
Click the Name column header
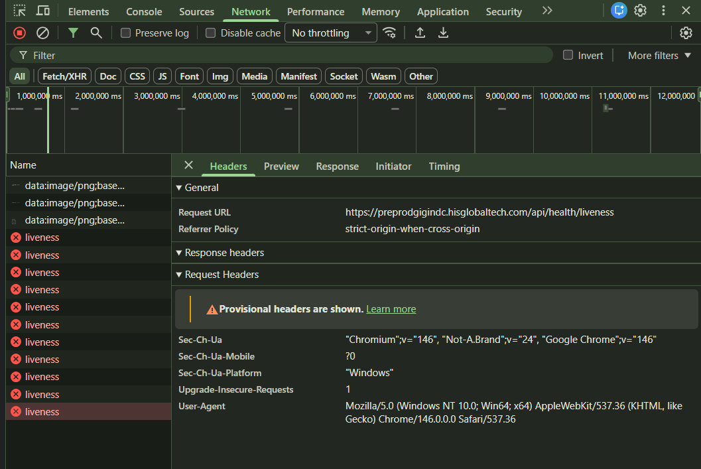point(88,165)
